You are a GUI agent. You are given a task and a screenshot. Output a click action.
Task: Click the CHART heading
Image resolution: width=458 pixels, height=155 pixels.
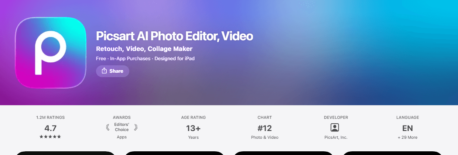(264, 117)
